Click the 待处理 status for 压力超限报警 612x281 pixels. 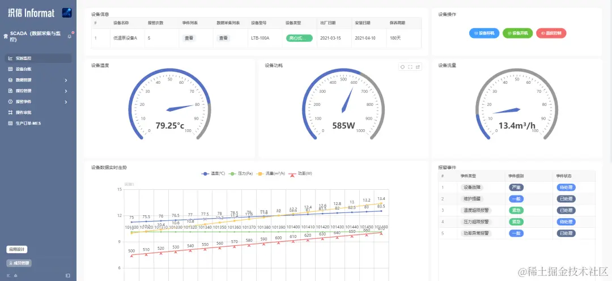pos(566,222)
